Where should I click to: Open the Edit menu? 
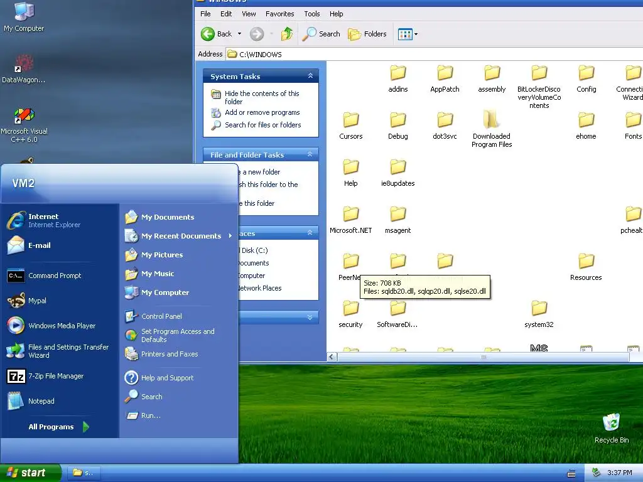coord(226,14)
